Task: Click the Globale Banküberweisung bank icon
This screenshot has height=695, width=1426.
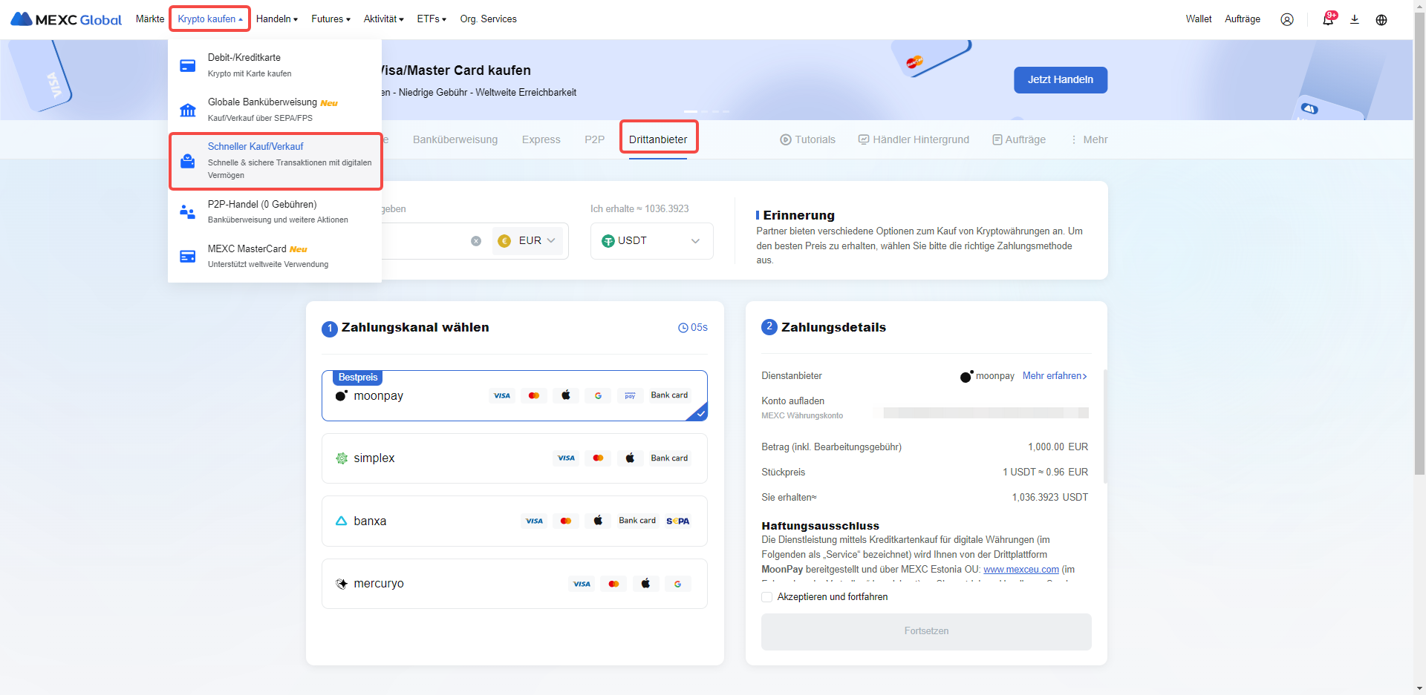Action: (188, 110)
